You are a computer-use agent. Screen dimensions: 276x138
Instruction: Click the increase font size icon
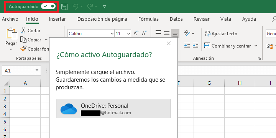[x=136, y=33]
